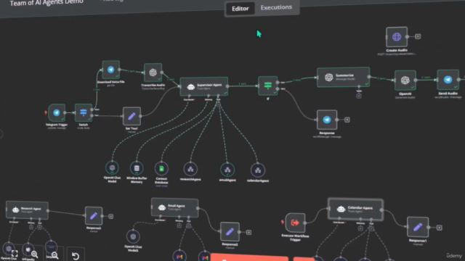The image size is (465, 261).
Task: Open the OpenAI Chat Model2 sub-node
Action: pos(133,237)
